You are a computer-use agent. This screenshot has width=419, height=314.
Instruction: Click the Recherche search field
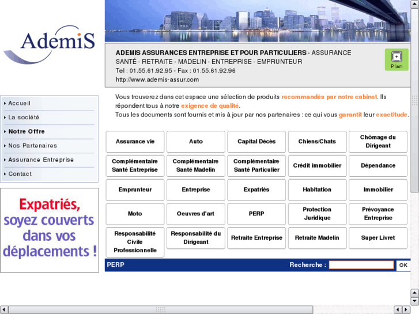tap(361, 265)
